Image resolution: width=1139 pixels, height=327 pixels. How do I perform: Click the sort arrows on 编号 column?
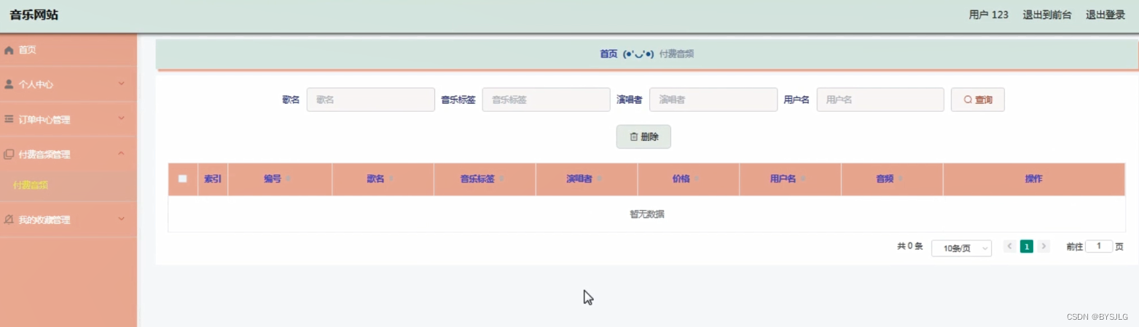pyautogui.click(x=289, y=179)
